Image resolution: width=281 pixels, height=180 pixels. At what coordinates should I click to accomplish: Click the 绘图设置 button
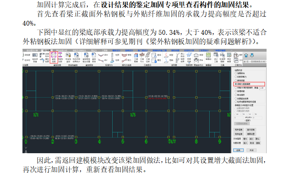251,134
